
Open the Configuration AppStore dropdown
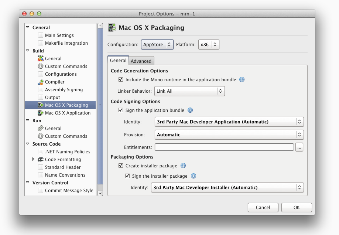157,45
